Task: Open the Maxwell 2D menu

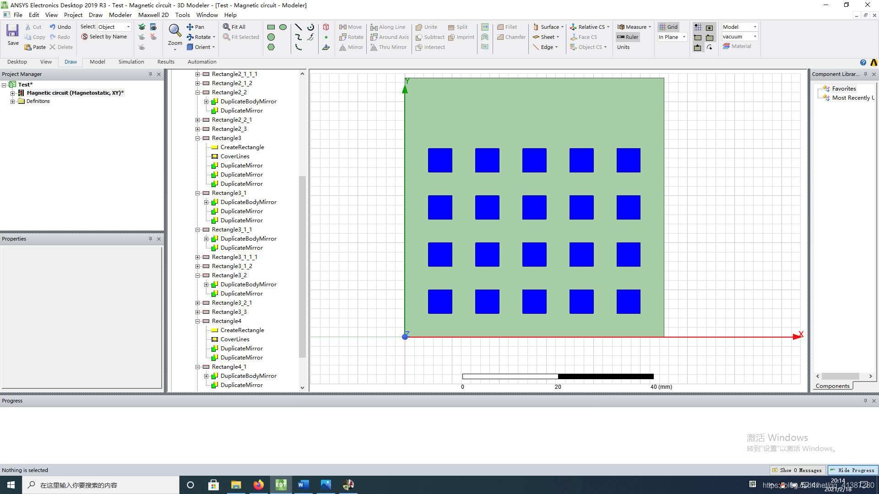Action: 153,15
